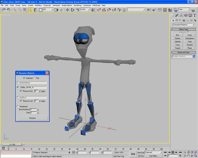Click the blue object color swatch
Image resolution: width=198 pixels, height=158 pixels.
point(194,56)
